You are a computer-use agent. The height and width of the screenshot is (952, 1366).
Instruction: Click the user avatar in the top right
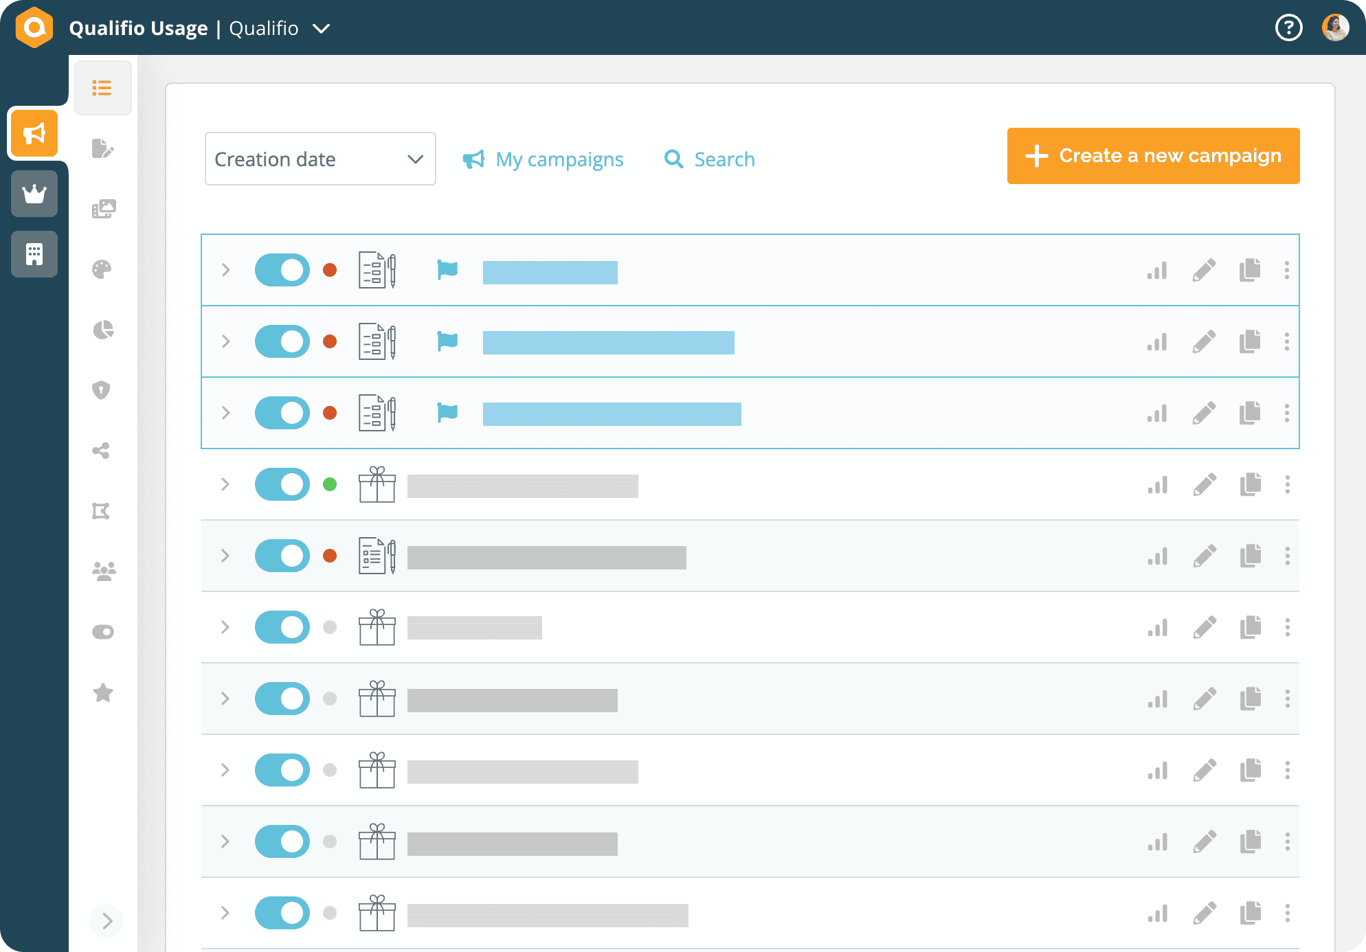coord(1335,27)
